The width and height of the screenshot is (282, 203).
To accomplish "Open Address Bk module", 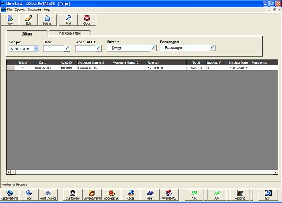I will click(x=111, y=195).
